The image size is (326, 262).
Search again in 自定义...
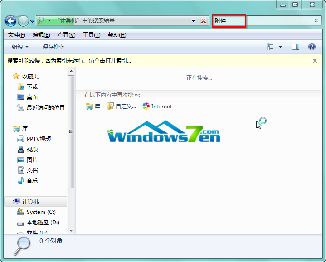122,107
